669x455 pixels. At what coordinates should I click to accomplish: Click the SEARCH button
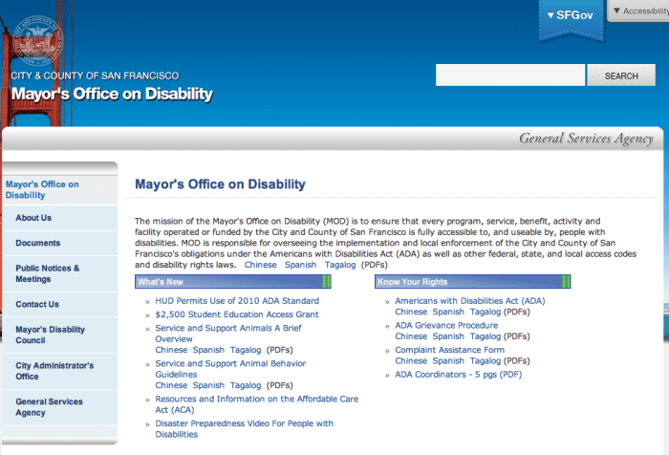(621, 76)
